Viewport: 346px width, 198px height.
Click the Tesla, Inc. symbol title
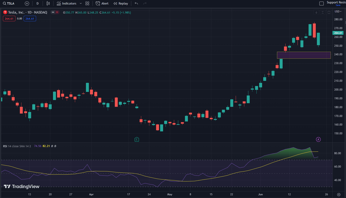click(x=28, y=12)
